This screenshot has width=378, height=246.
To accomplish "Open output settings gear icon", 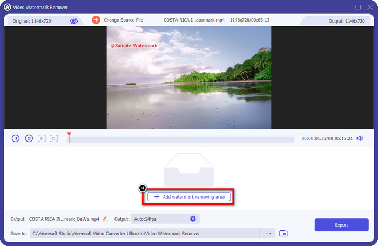I will pyautogui.click(x=193, y=219).
